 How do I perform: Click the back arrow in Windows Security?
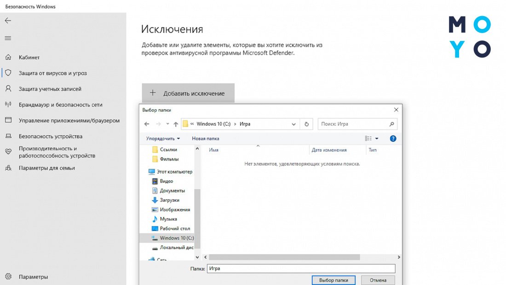(x=8, y=21)
